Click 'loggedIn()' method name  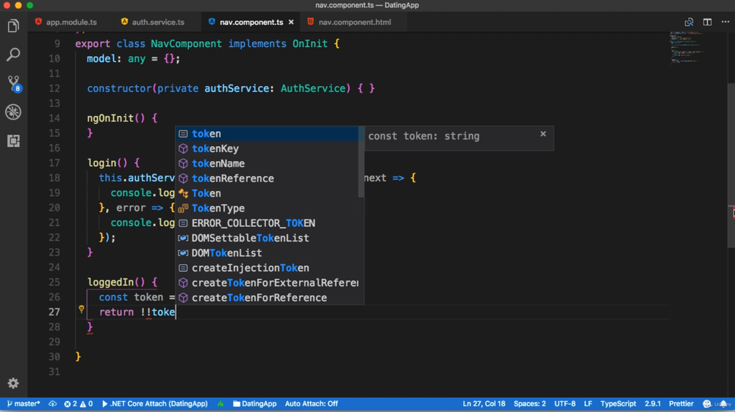pyautogui.click(x=116, y=282)
